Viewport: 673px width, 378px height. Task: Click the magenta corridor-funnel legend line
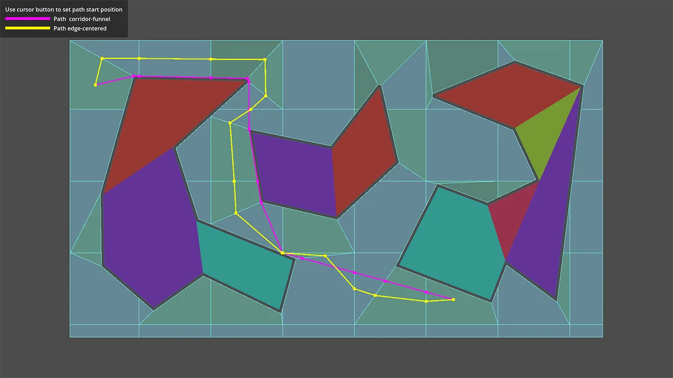point(27,19)
